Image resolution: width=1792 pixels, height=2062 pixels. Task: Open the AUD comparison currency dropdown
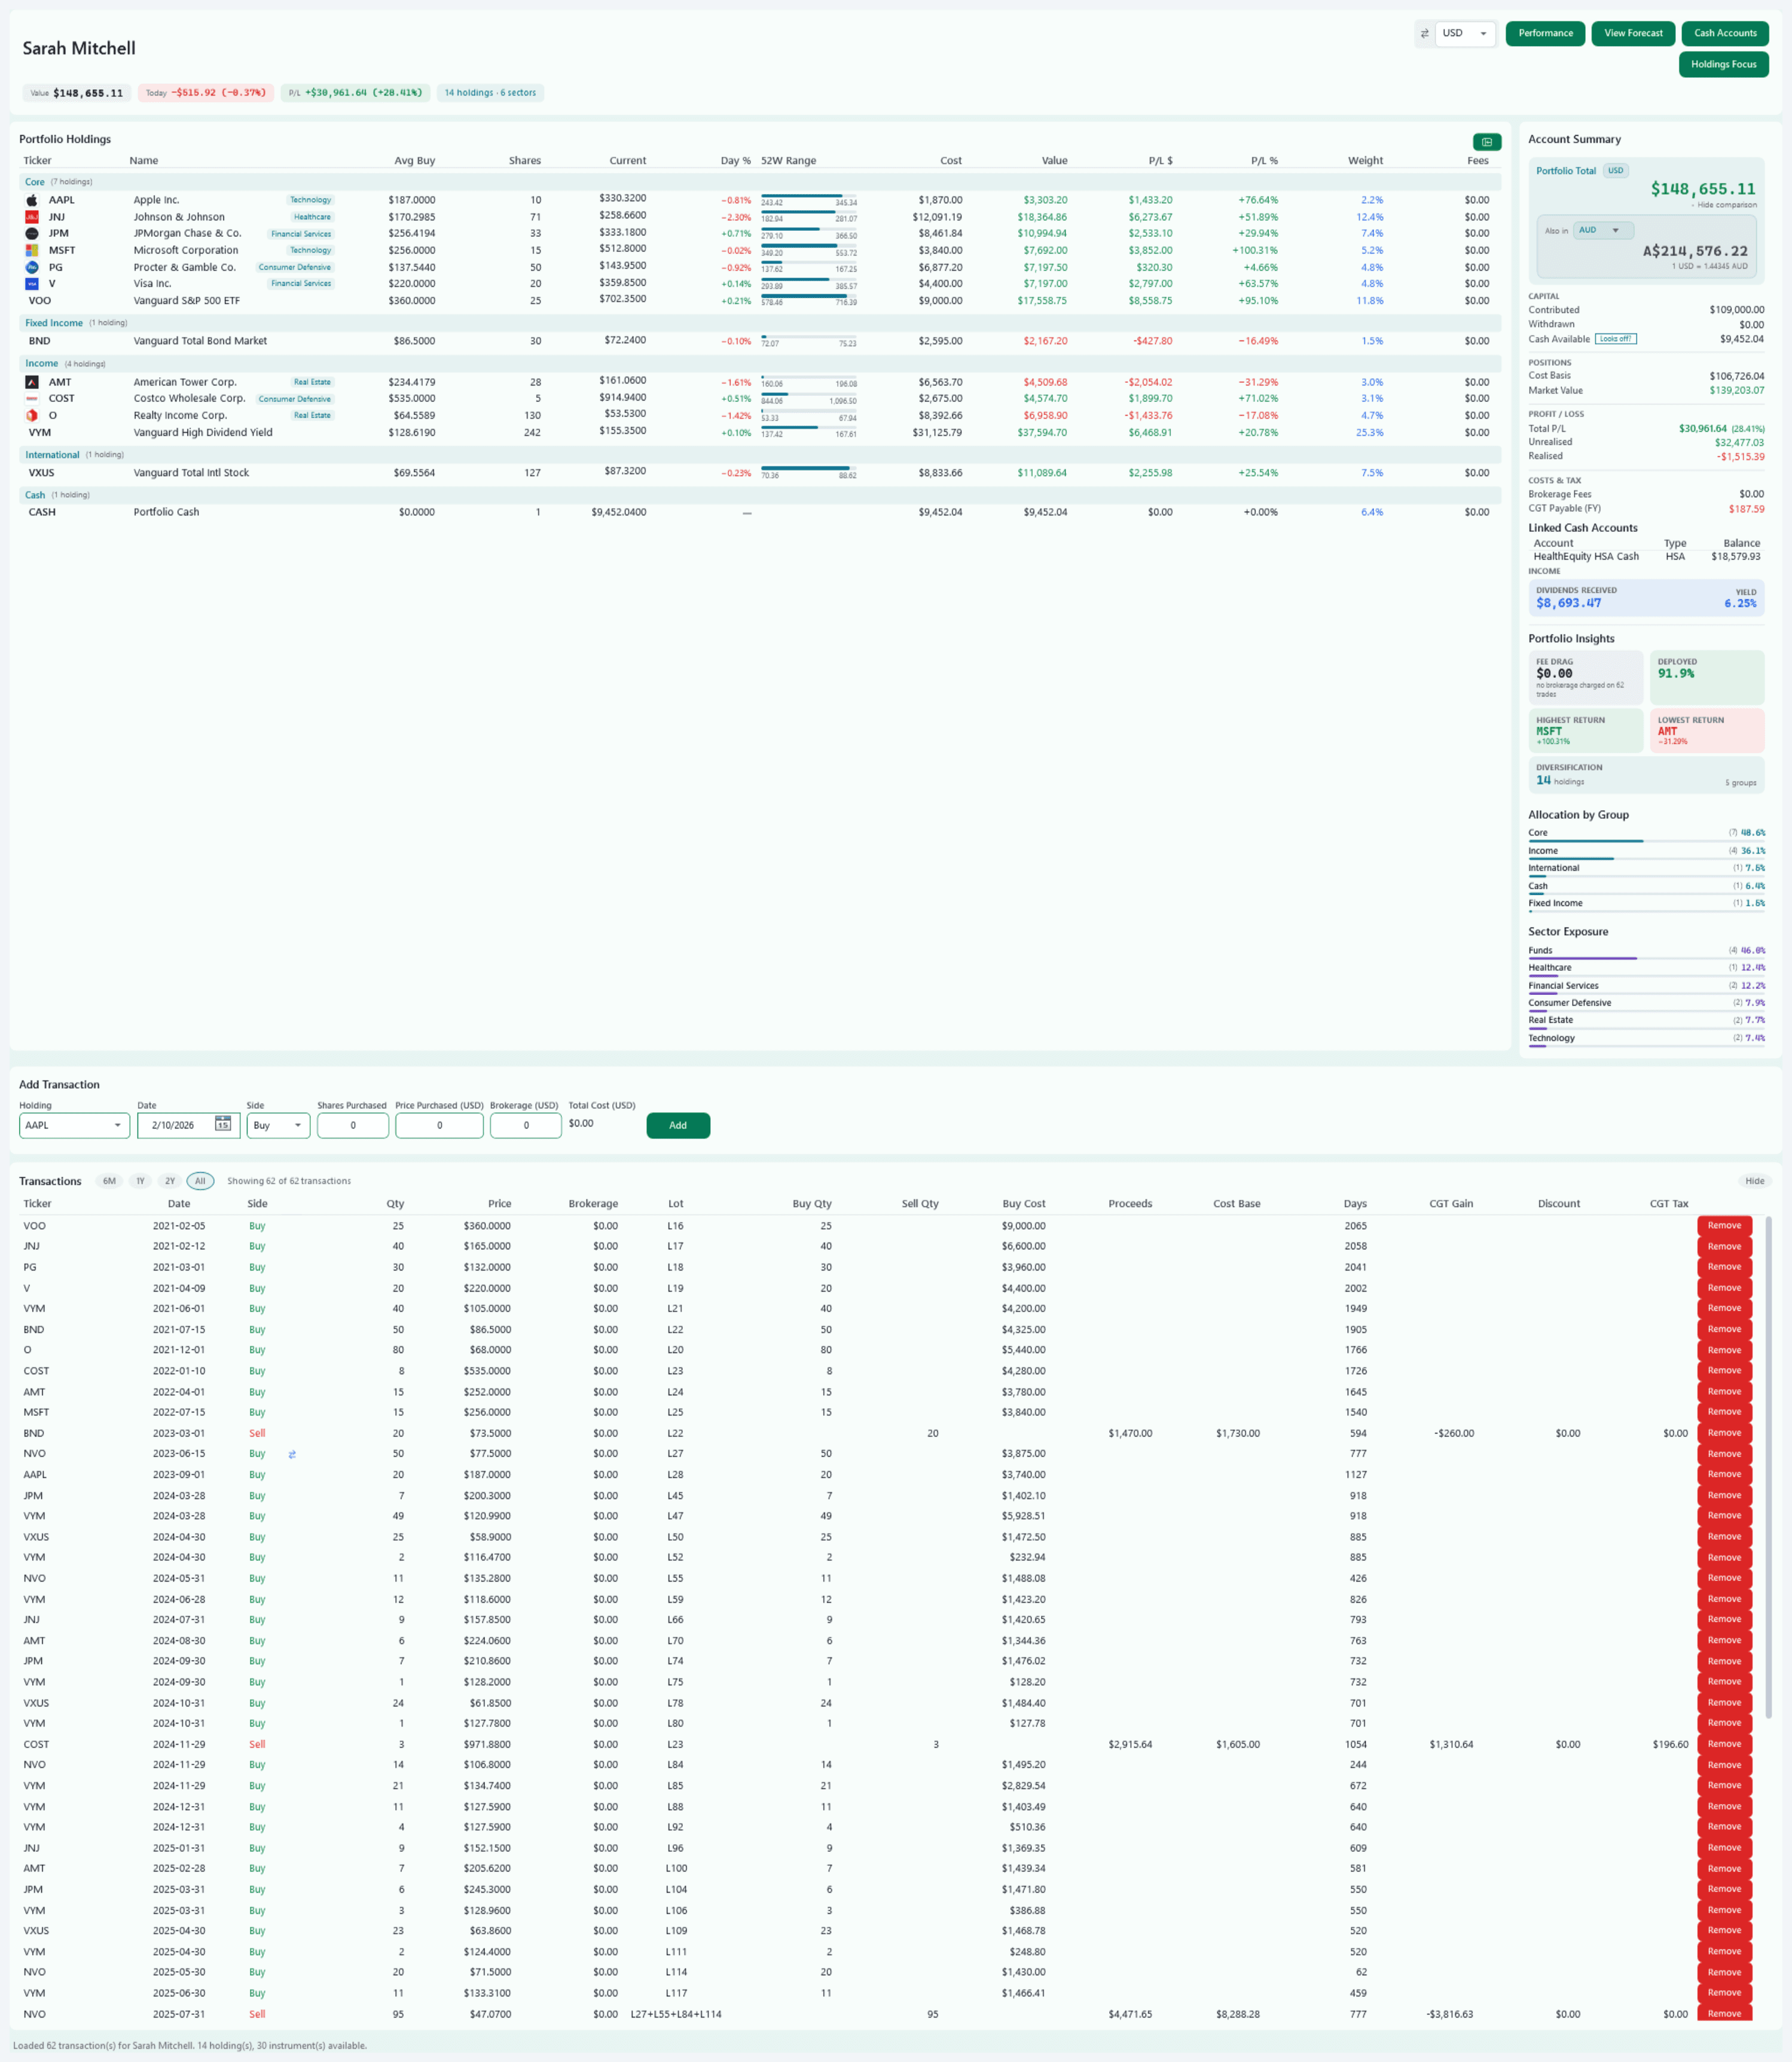1603,230
